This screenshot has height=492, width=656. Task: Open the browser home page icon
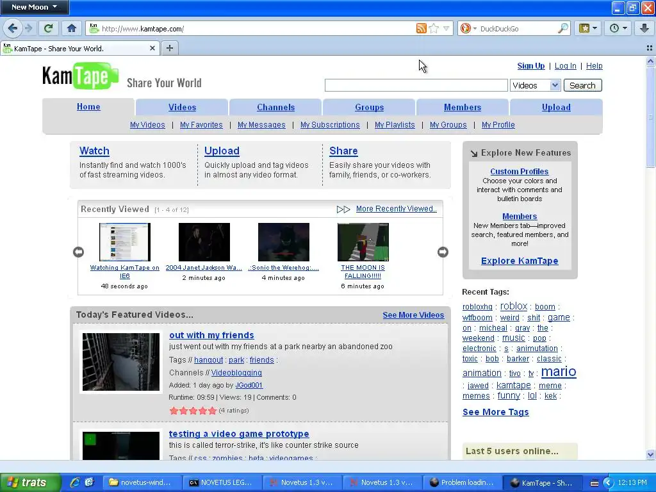coord(72,28)
